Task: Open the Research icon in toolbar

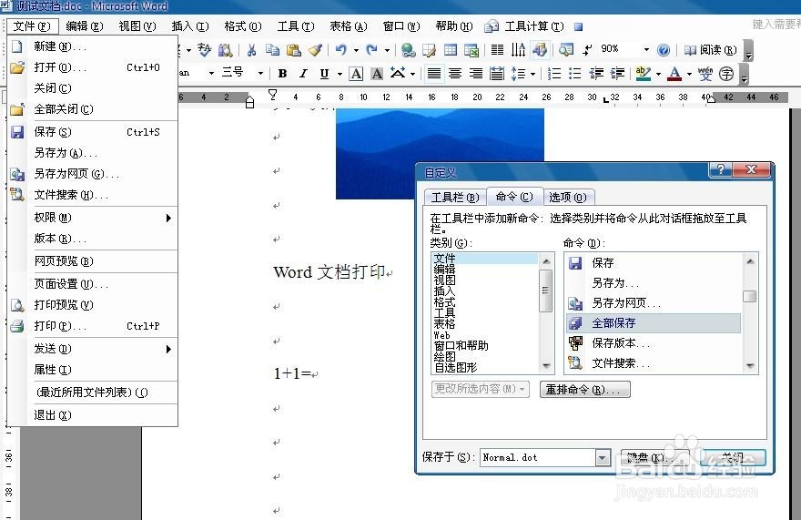Action: 226,50
